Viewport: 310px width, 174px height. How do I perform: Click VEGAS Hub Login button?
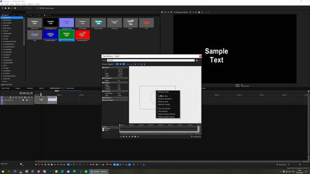point(46,8)
